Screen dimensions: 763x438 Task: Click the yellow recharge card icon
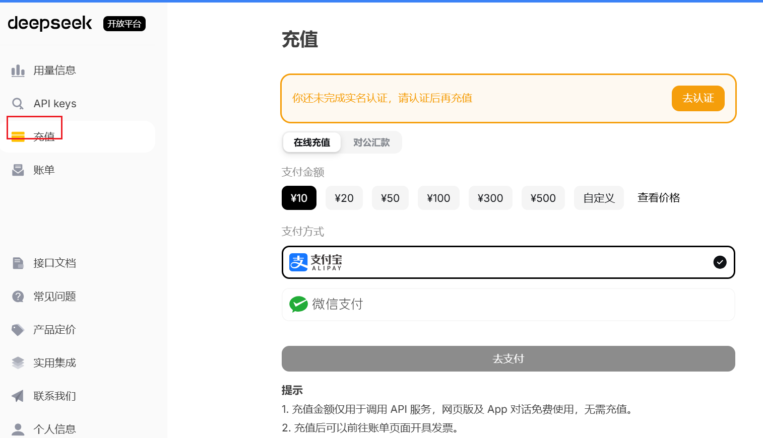(18, 136)
